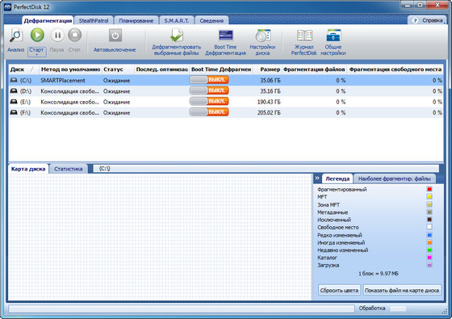452x319 pixels.
Task: Click Показать файл на карте диска
Action: [402, 290]
